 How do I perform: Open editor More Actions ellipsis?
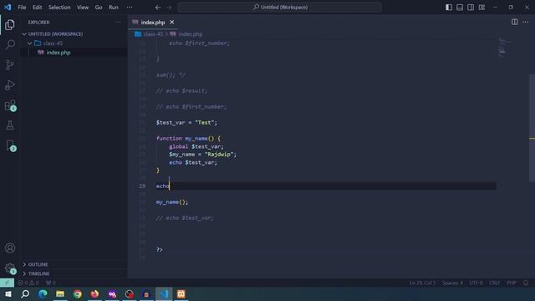point(526,23)
